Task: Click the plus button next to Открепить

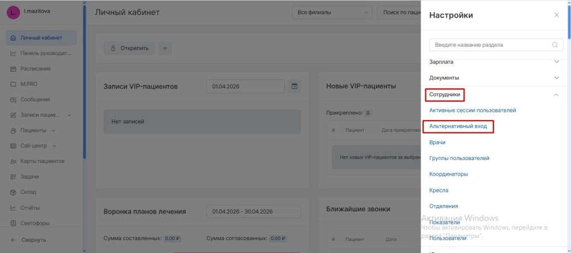Action: 165,48
